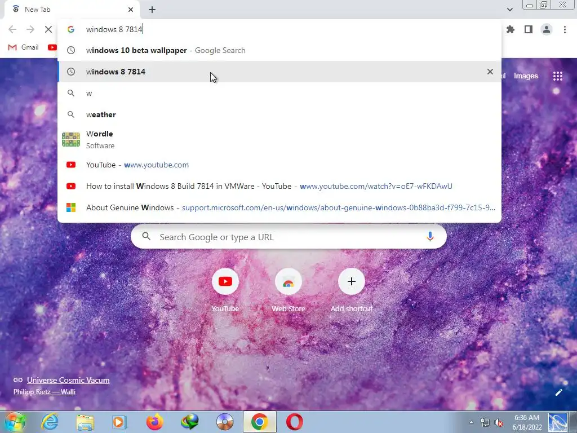Open Windows Explorer from the taskbar
The image size is (577, 433).
click(x=85, y=422)
